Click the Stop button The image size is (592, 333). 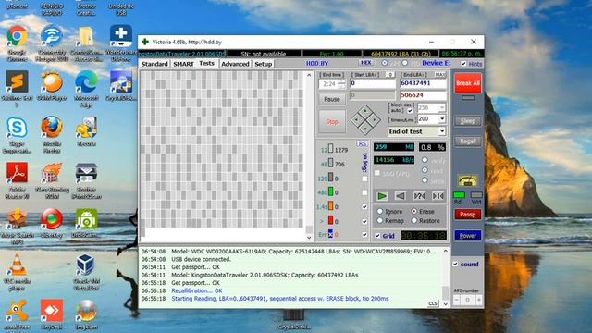[332, 121]
